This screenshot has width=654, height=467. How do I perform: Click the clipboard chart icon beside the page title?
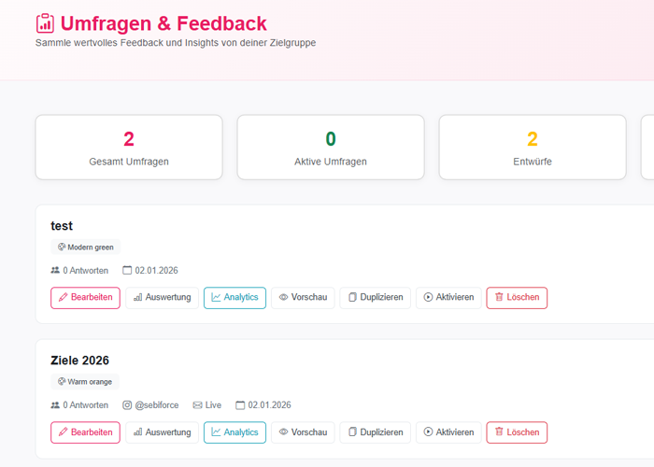pos(45,23)
